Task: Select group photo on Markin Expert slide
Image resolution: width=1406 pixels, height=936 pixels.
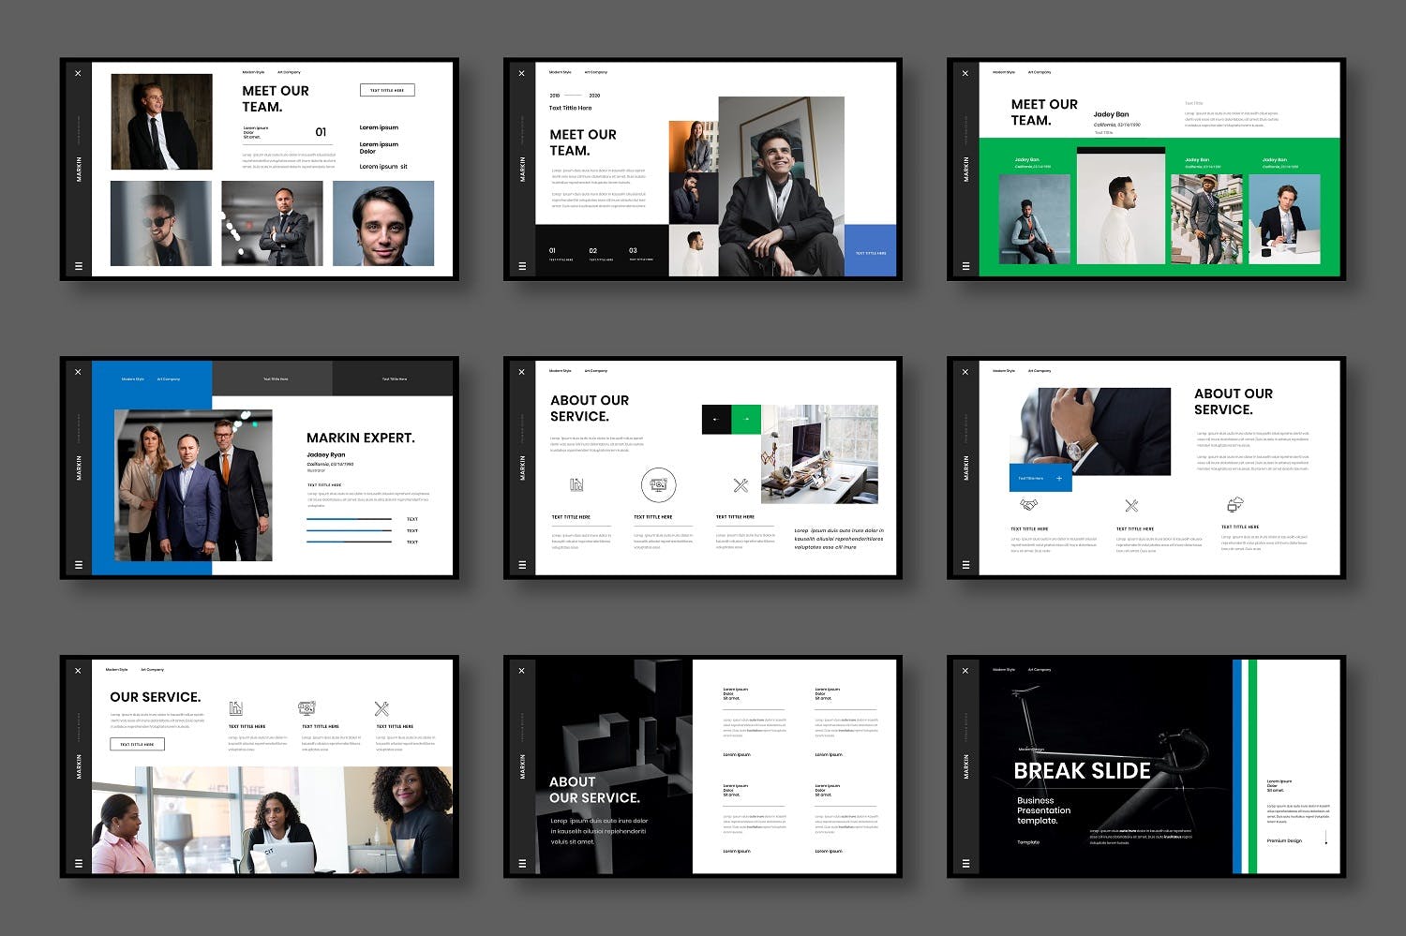Action: pyautogui.click(x=193, y=485)
